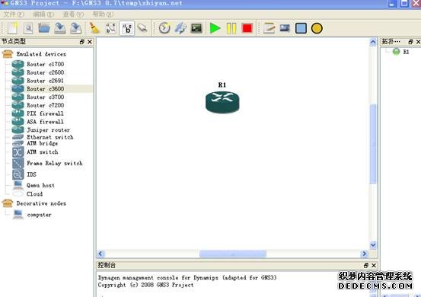Pause all devices with yellow pause
The image size is (421, 297).
click(231, 28)
